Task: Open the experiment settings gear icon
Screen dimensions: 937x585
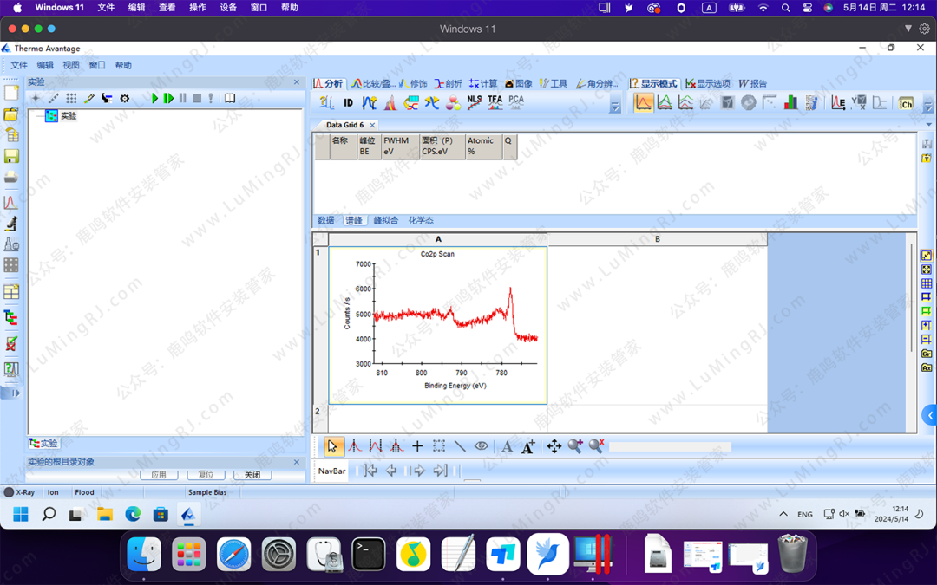Action: 124,99
